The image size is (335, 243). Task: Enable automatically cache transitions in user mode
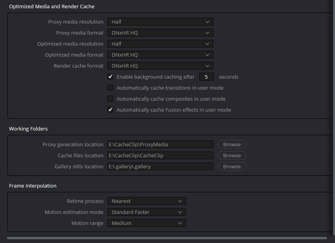[x=110, y=88]
